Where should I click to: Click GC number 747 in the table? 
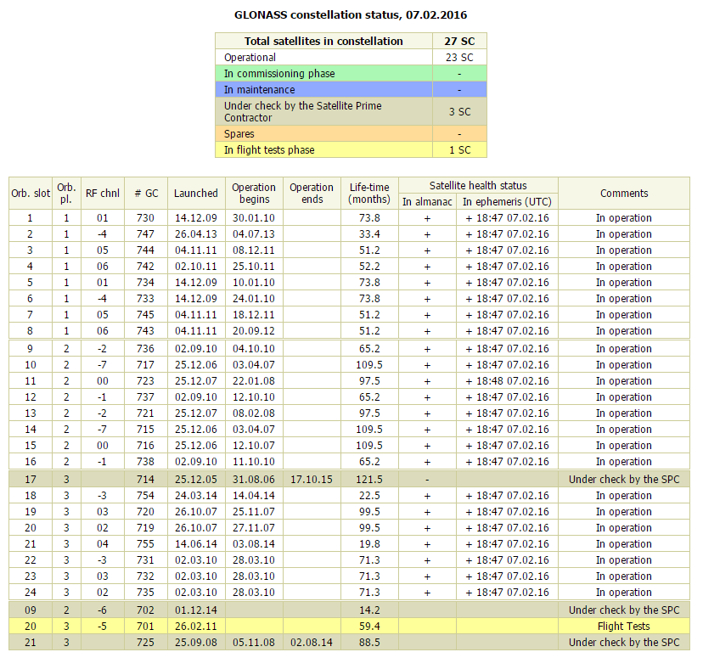tap(145, 234)
